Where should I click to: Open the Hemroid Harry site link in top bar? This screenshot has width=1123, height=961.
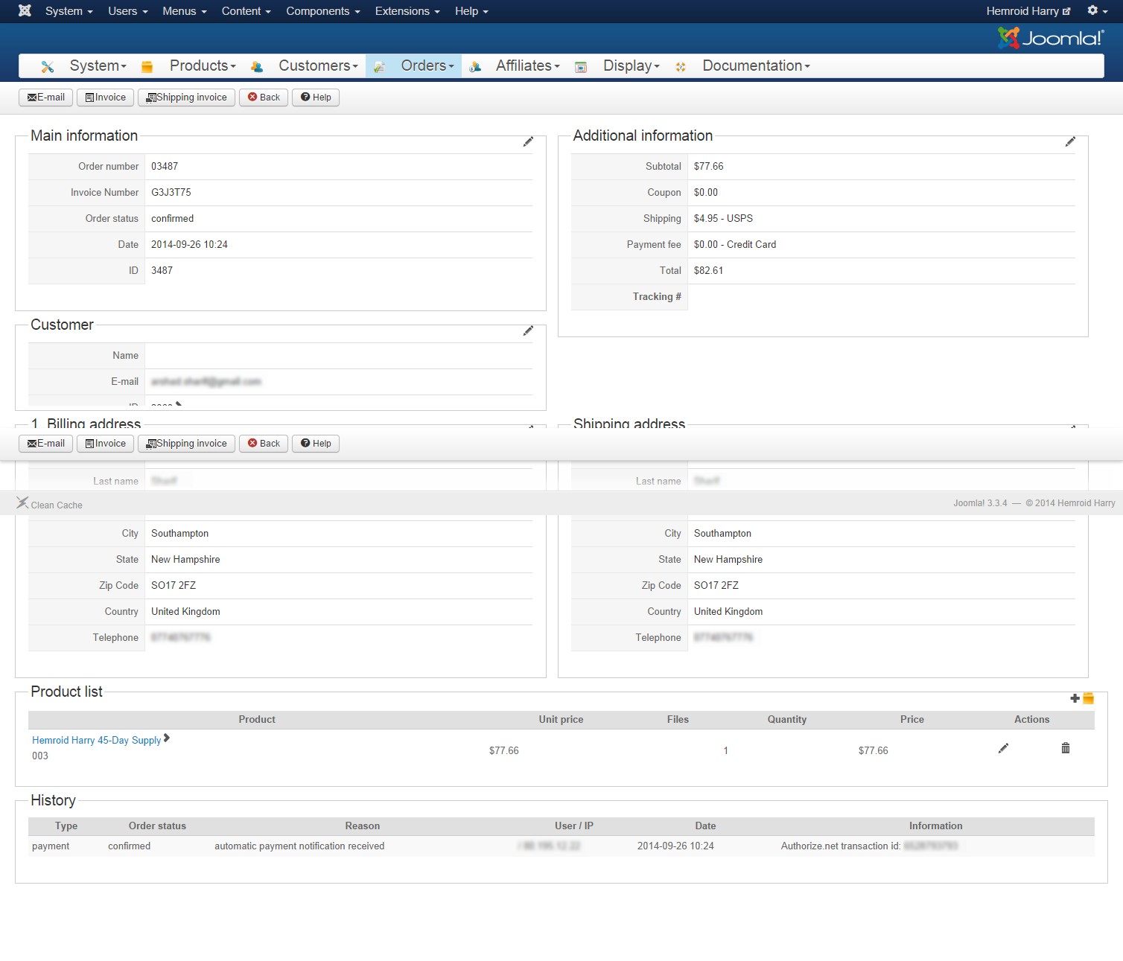point(1028,11)
